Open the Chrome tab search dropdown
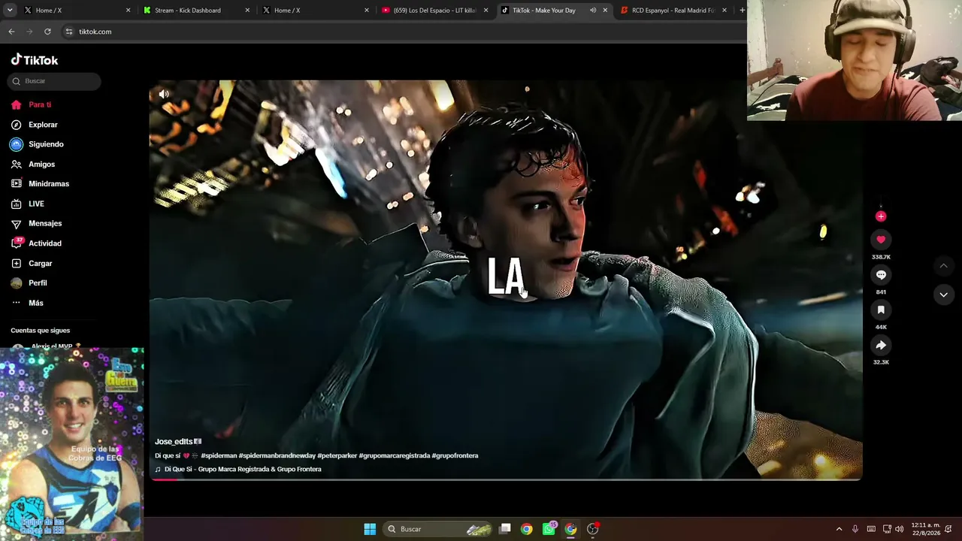The height and width of the screenshot is (541, 962). [11, 11]
